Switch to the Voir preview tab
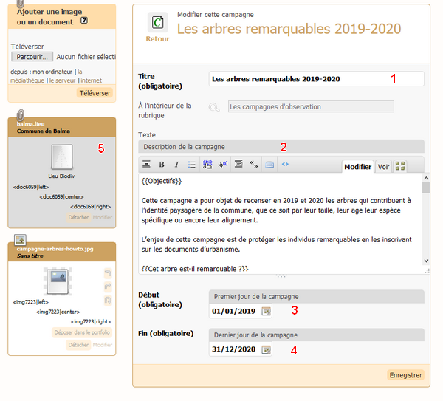This screenshot has width=443, height=401. 384,167
